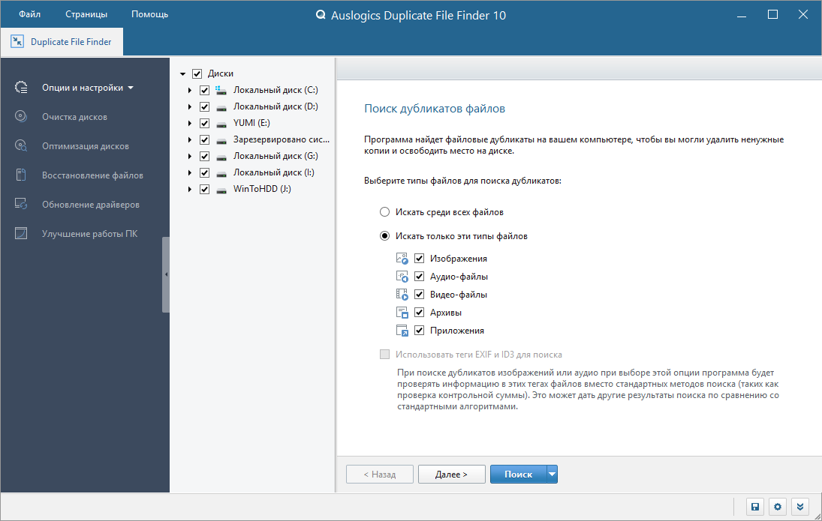822x521 pixels.
Task: Uncheck the Изображения checkbox
Action: [x=419, y=258]
